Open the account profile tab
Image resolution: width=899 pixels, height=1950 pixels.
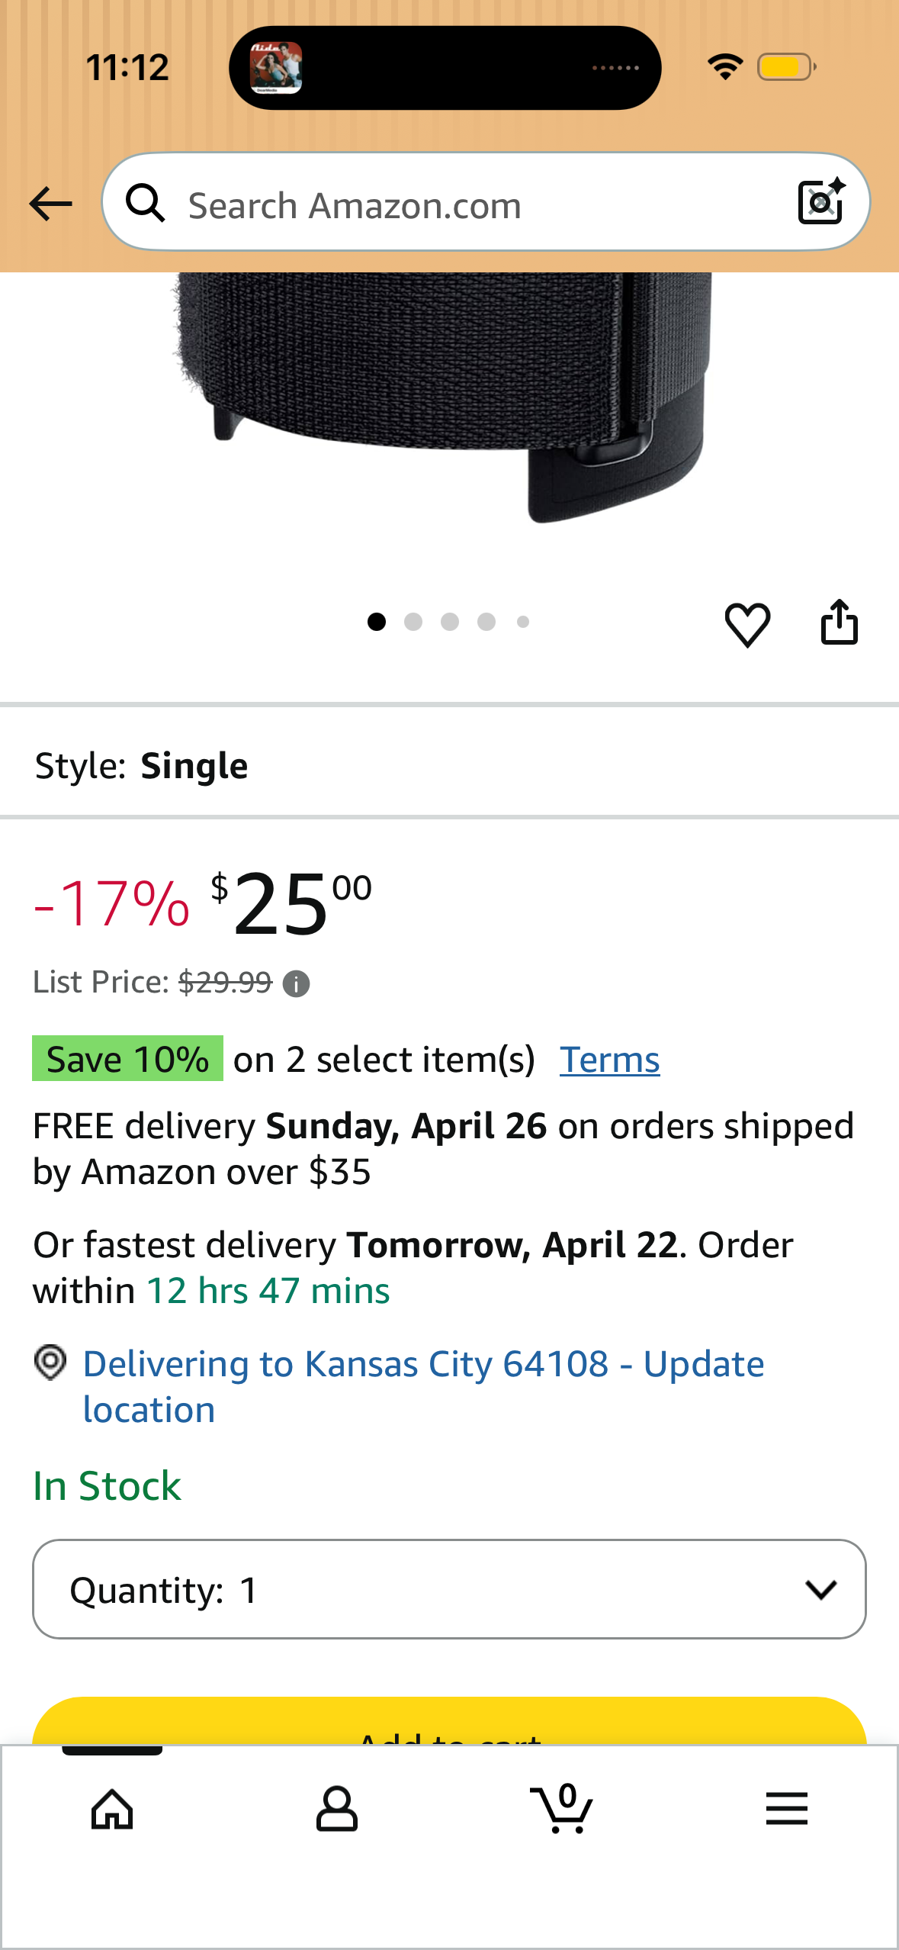[337, 1809]
